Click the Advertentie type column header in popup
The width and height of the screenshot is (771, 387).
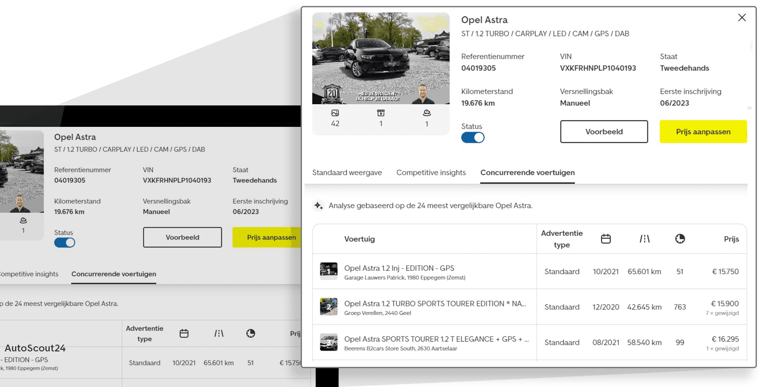562,239
